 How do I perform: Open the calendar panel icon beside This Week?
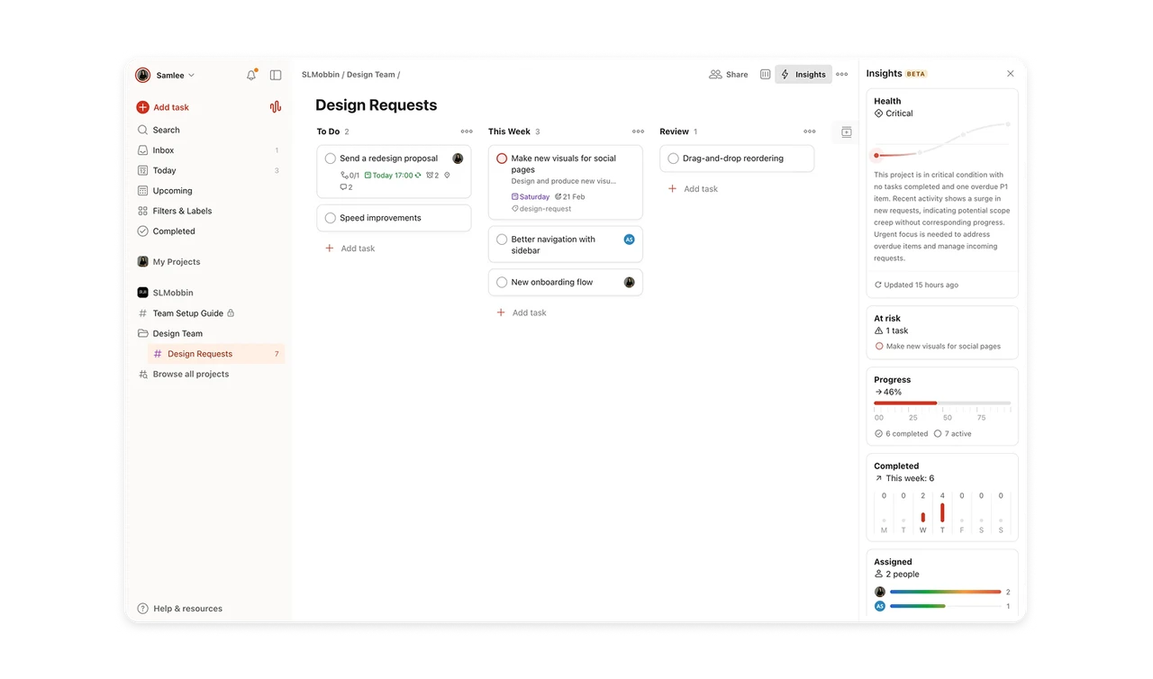tap(845, 131)
